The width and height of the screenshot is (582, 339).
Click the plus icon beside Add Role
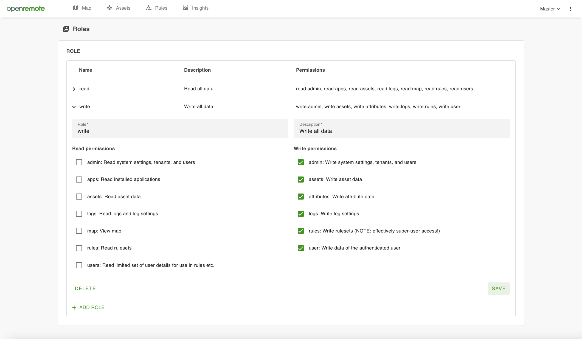(x=74, y=308)
